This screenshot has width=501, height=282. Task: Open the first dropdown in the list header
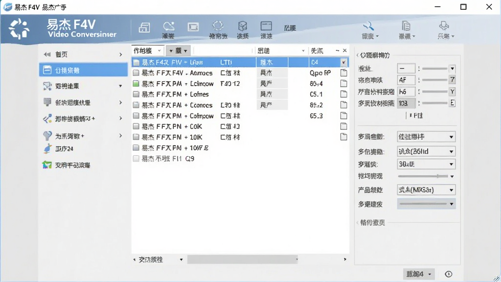pos(148,50)
